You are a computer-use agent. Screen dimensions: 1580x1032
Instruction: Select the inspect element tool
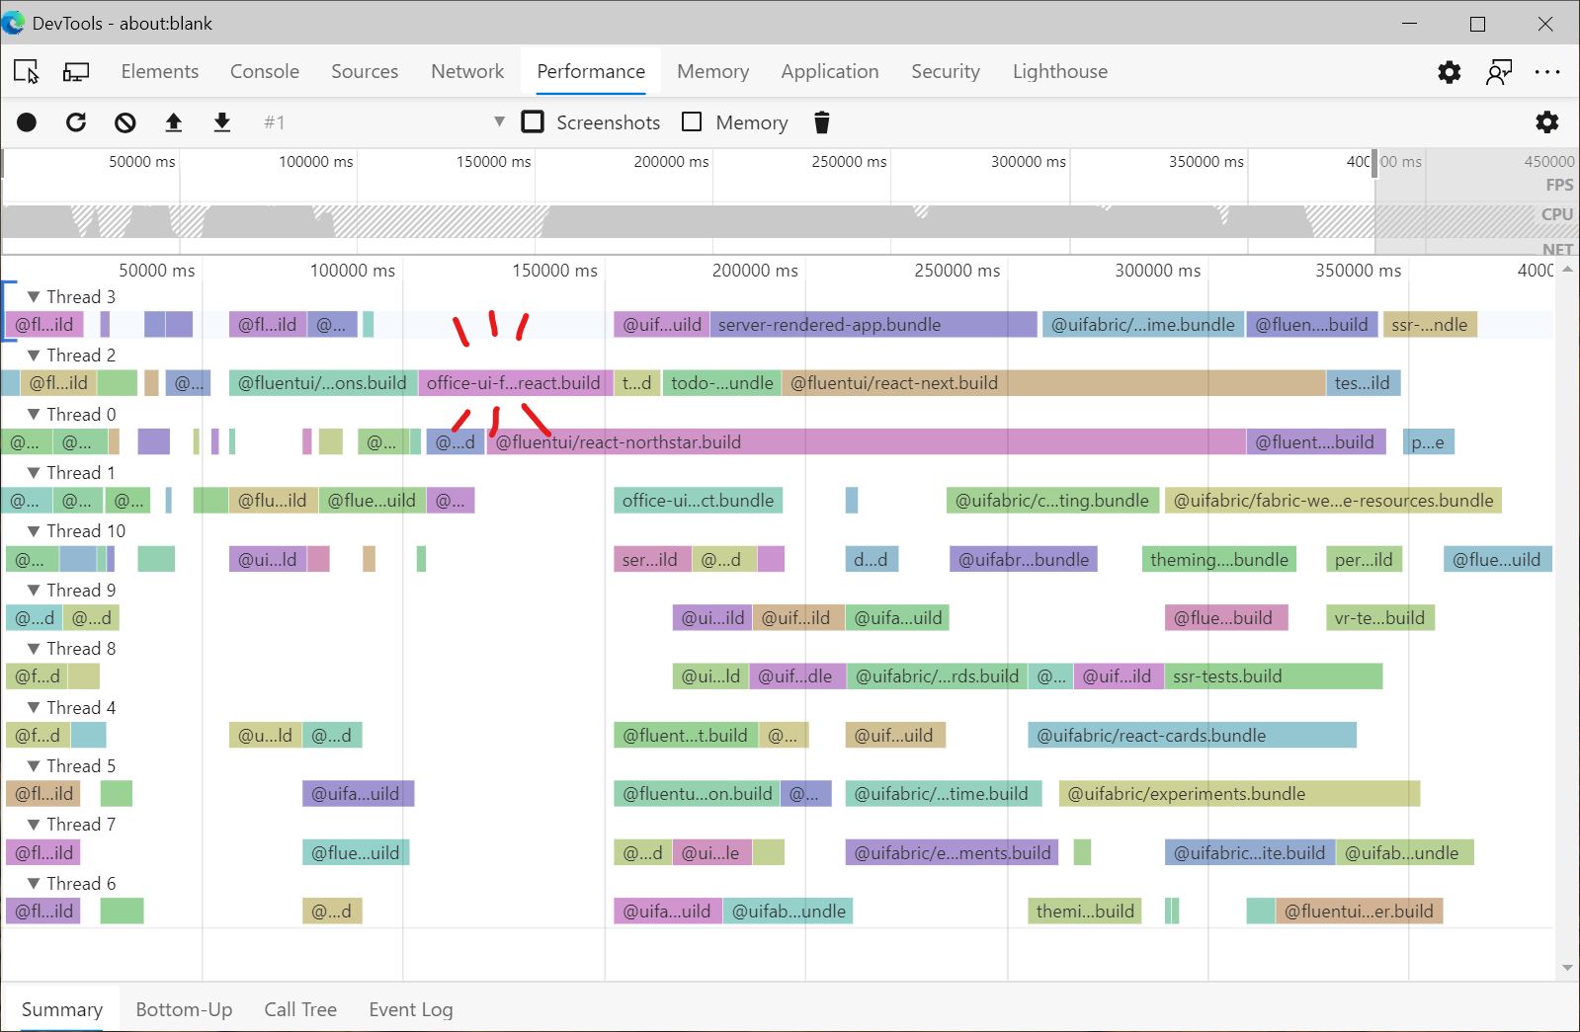(26, 72)
